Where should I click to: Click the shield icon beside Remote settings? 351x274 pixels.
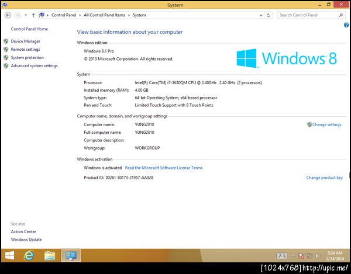(6, 50)
